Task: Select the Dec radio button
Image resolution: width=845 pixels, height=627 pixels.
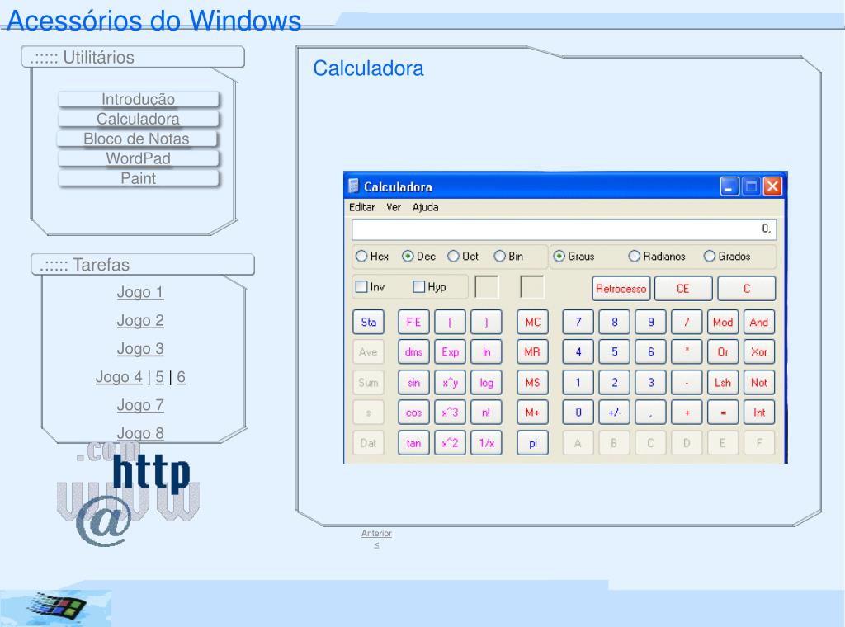Action: coord(418,257)
